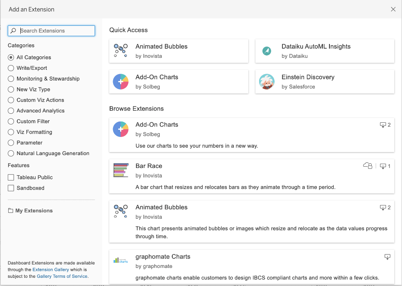Click the Add-On Charts icon in Quick Access

120,81
